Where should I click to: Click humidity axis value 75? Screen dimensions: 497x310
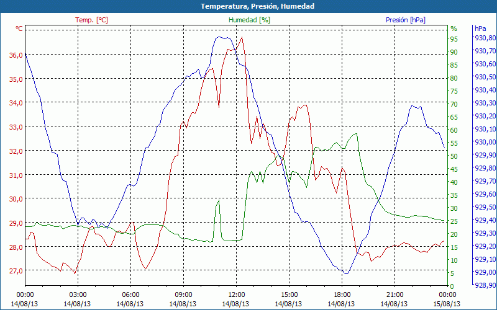454,91
